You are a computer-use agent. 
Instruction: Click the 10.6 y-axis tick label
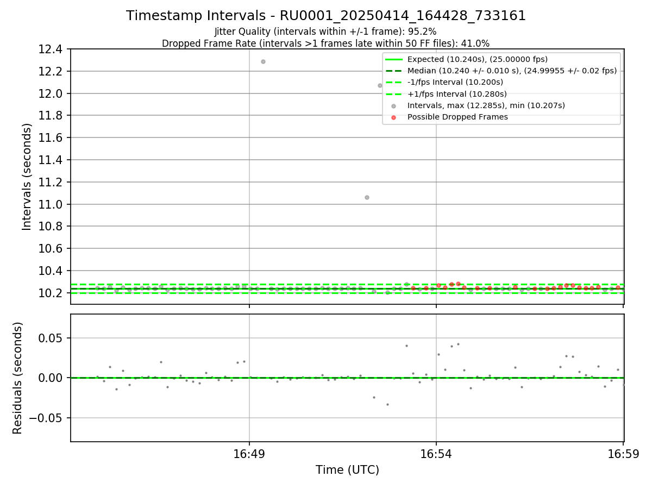click(51, 249)
